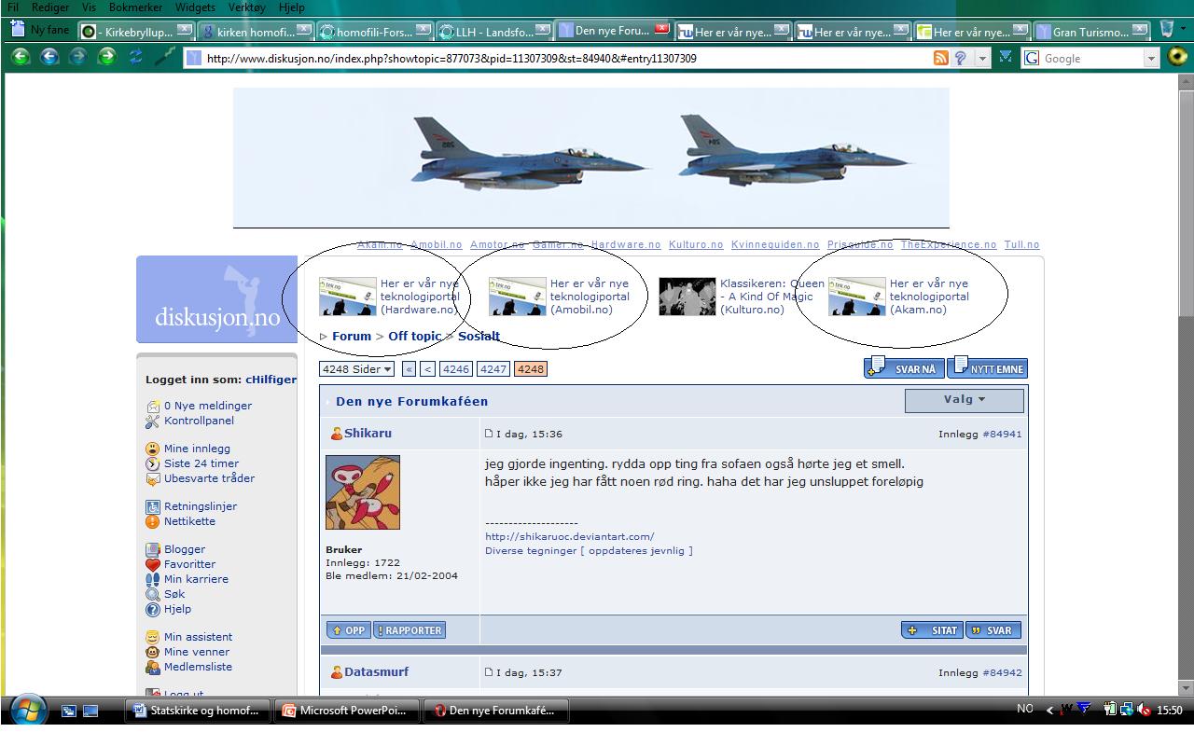Open the Retningslinjer link
This screenshot has width=1194, height=746.
click(x=201, y=506)
